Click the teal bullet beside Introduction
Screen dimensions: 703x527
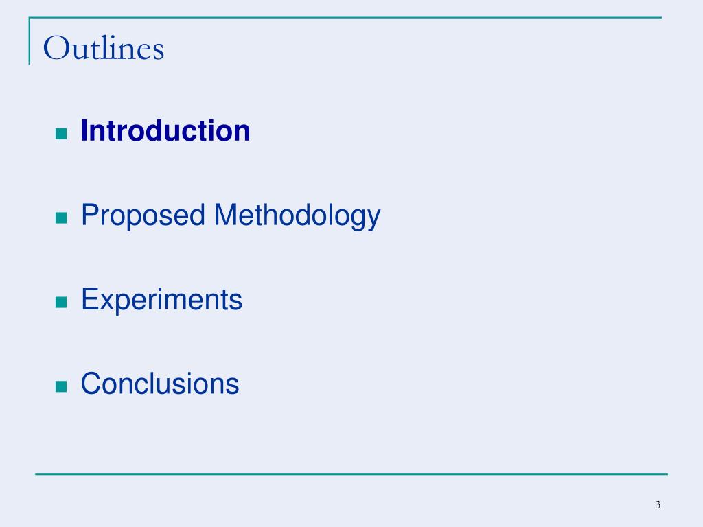coord(60,134)
